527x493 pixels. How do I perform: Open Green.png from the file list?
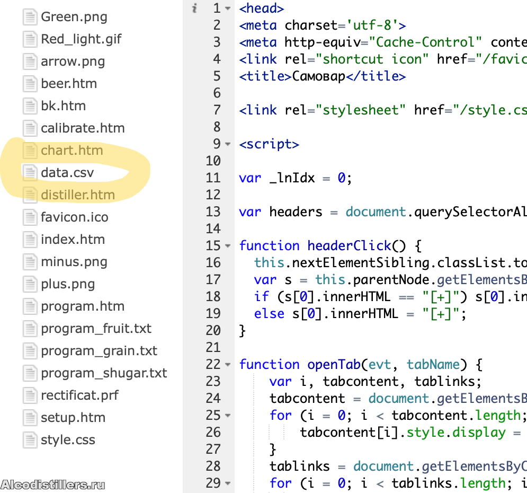(x=74, y=17)
